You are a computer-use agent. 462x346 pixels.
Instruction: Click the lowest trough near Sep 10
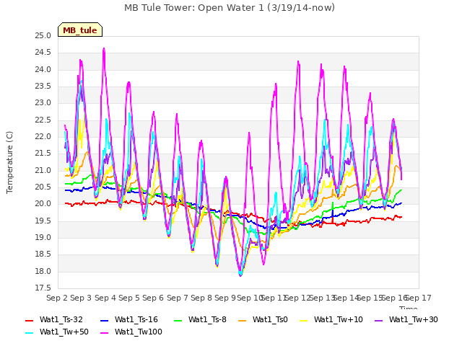pos(240,275)
